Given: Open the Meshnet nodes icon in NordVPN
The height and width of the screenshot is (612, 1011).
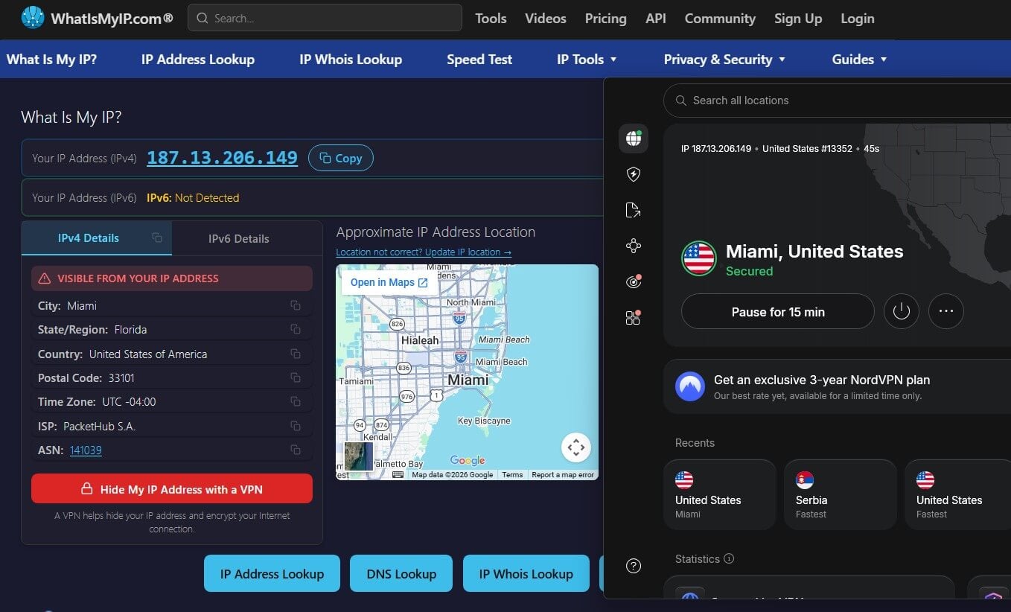Looking at the screenshot, I should tap(634, 246).
